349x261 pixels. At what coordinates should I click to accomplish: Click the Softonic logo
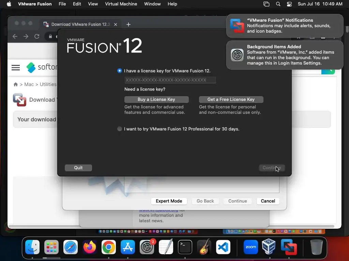click(42, 67)
